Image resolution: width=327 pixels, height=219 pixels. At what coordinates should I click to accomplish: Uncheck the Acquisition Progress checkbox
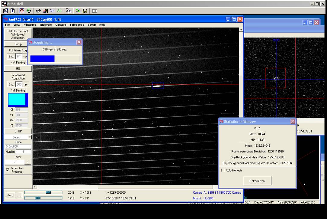[7, 170]
